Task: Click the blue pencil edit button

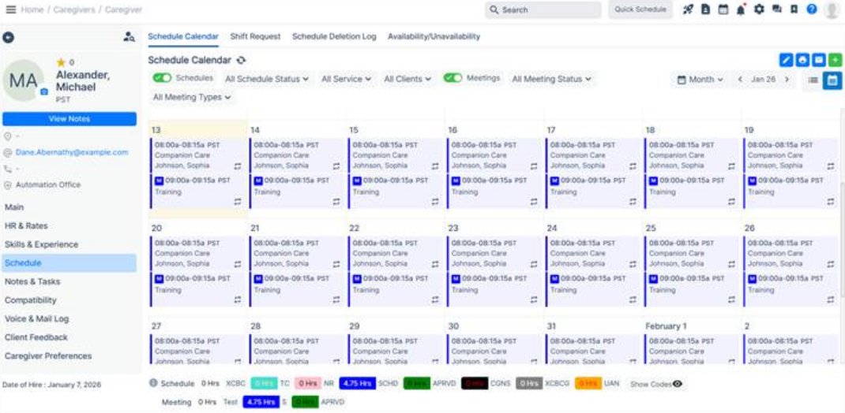Action: pyautogui.click(x=787, y=60)
